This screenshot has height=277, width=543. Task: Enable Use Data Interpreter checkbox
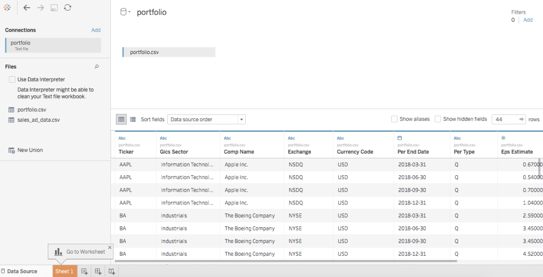(12, 79)
